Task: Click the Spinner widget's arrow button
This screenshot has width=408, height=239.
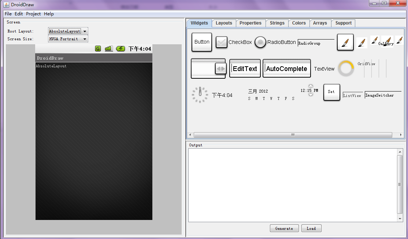Action: pyautogui.click(x=220, y=69)
